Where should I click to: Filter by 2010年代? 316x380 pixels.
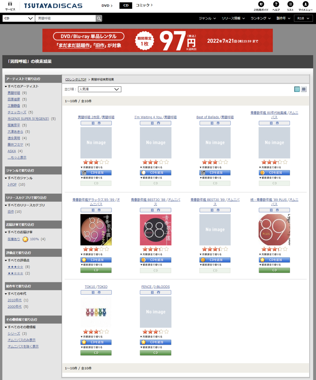point(15,300)
